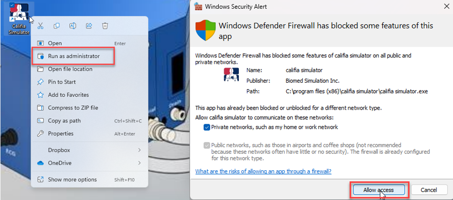453x200 pixels.
Task: Uncheck the desktop shortcut selection checkbox
Action: tap(12, 5)
